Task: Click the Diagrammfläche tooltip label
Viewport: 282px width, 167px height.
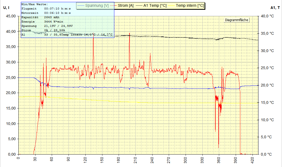Action: 236,20
